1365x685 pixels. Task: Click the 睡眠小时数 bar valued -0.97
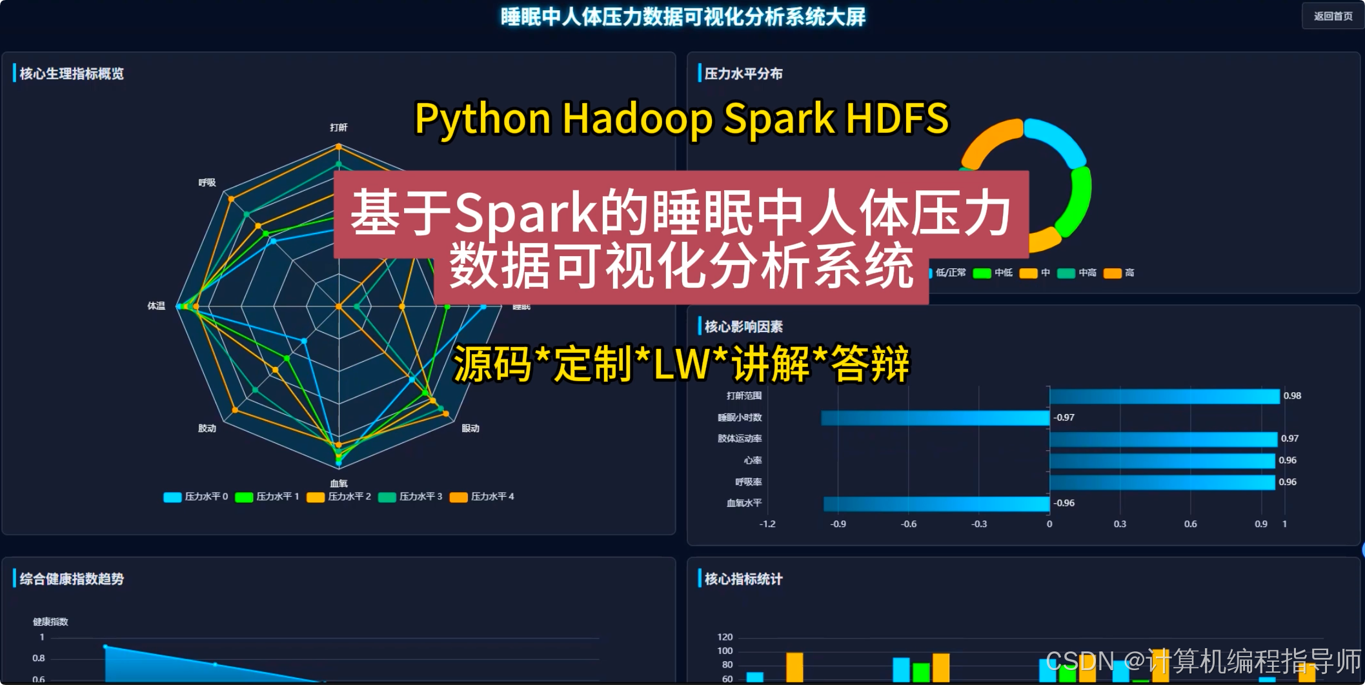point(935,418)
